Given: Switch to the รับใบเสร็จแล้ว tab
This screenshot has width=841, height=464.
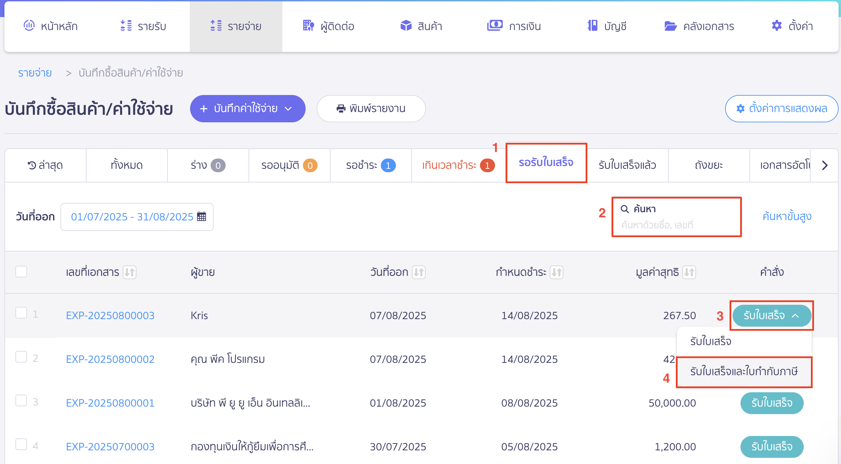Looking at the screenshot, I should coord(627,165).
